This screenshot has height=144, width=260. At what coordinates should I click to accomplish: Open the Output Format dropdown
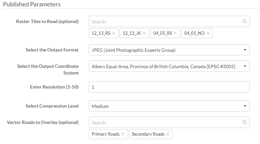[169, 50]
